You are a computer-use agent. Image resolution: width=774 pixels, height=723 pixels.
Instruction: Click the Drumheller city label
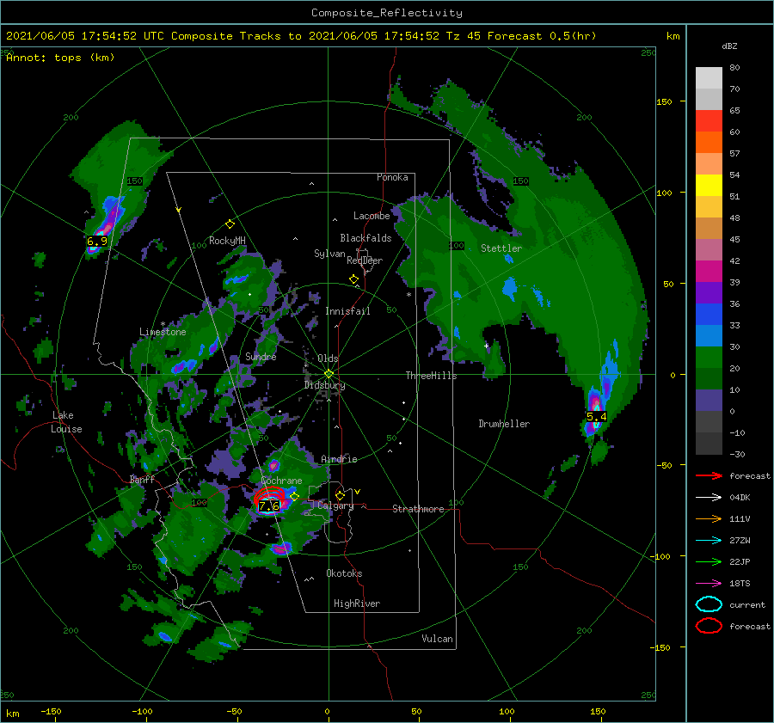pos(504,424)
